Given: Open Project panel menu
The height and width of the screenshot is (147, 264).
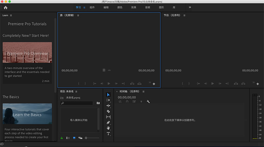Looking at the screenshot, I should 76,92.
